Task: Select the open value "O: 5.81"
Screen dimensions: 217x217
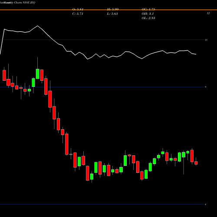Action: tap(78, 10)
